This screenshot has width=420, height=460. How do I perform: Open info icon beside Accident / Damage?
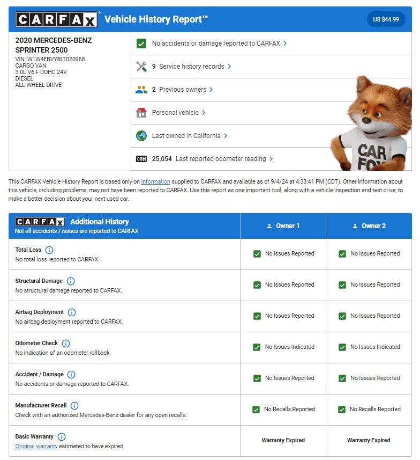point(71,374)
